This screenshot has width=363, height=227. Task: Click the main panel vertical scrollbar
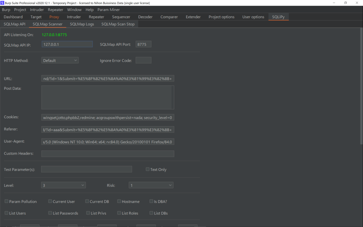coord(361,86)
